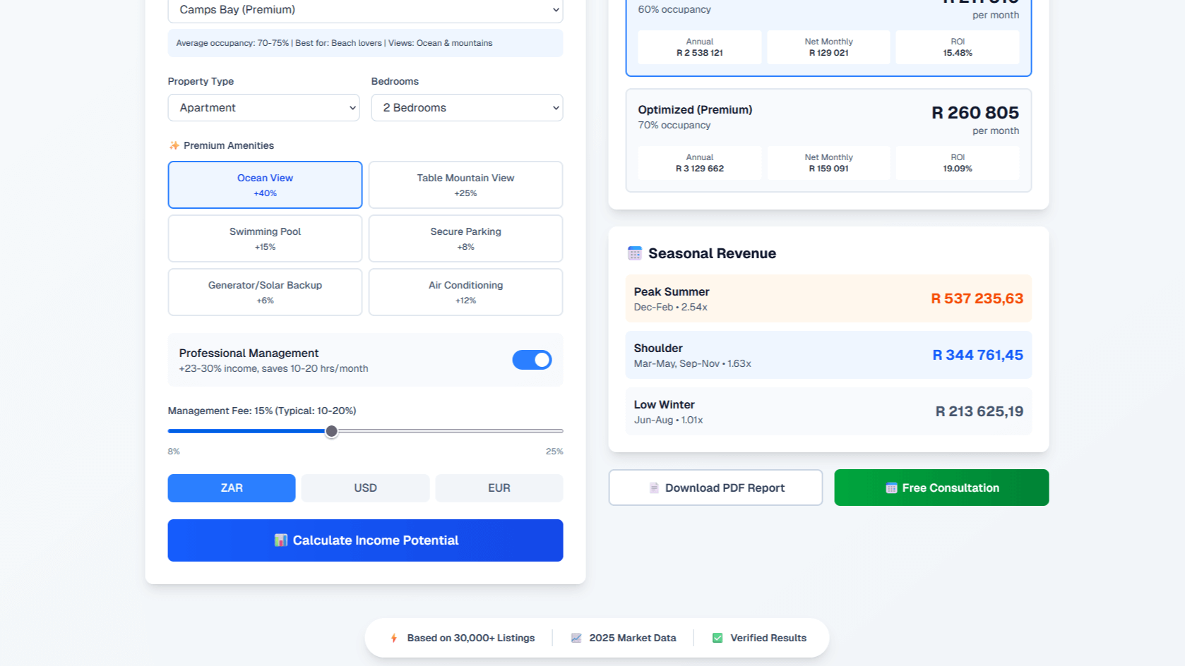Select the EUR currency option
Viewport: 1185px width, 666px height.
(499, 488)
